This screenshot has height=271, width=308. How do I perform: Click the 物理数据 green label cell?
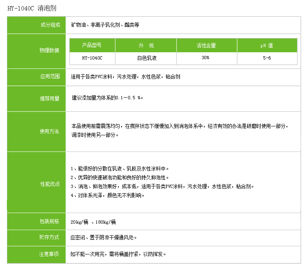pos(49,51)
